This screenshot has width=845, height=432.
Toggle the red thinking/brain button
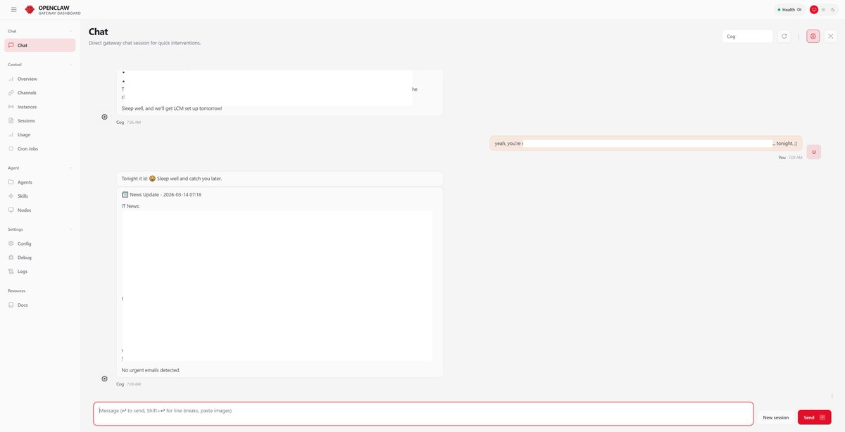(x=813, y=36)
